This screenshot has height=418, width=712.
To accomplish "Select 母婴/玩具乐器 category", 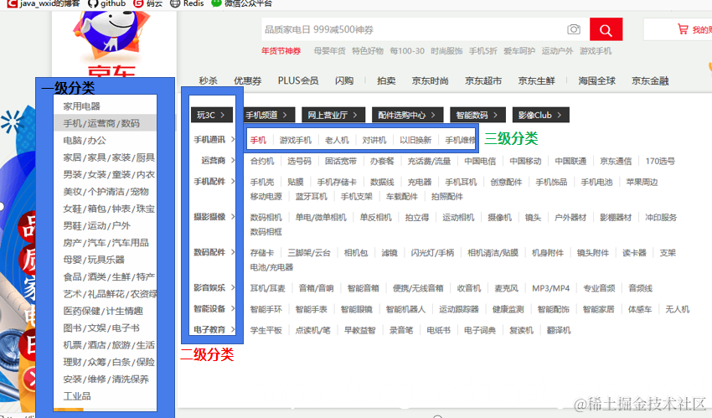I will 94,260.
